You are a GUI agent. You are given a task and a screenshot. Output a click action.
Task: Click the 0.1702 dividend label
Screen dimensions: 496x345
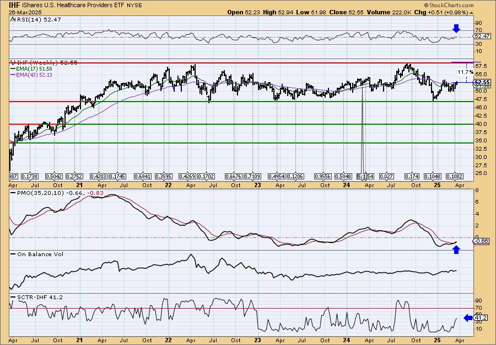pyautogui.click(x=206, y=176)
